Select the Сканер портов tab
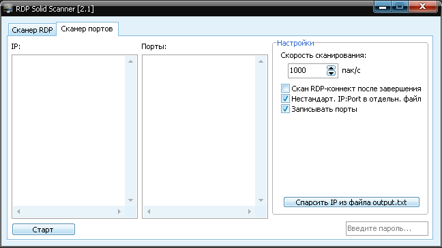Viewport: 442px width, 248px height. coord(87,29)
